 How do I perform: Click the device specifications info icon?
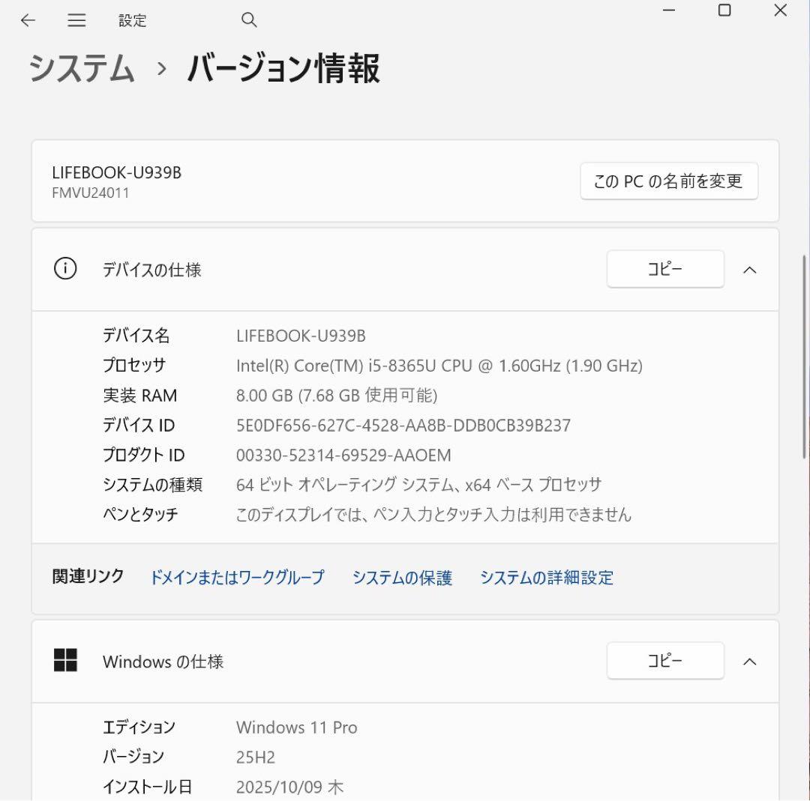click(x=64, y=270)
